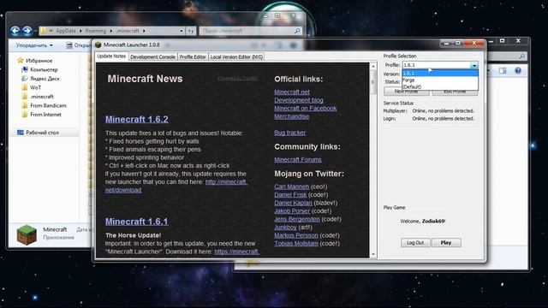
Task: Open the Избранное favorites star item
Action: pos(35,61)
